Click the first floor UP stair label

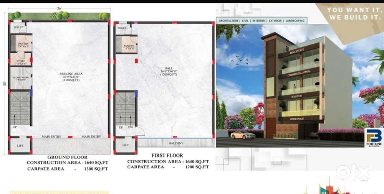pyautogui.click(x=121, y=127)
